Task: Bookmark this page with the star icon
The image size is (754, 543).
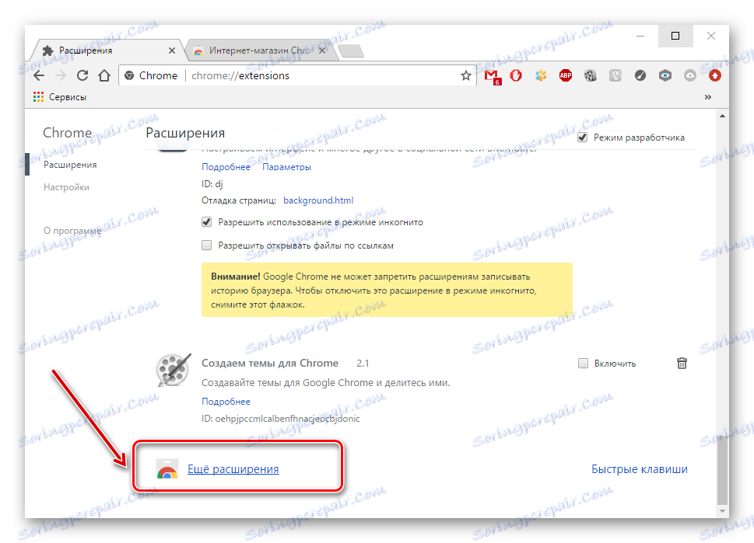Action: 465,75
